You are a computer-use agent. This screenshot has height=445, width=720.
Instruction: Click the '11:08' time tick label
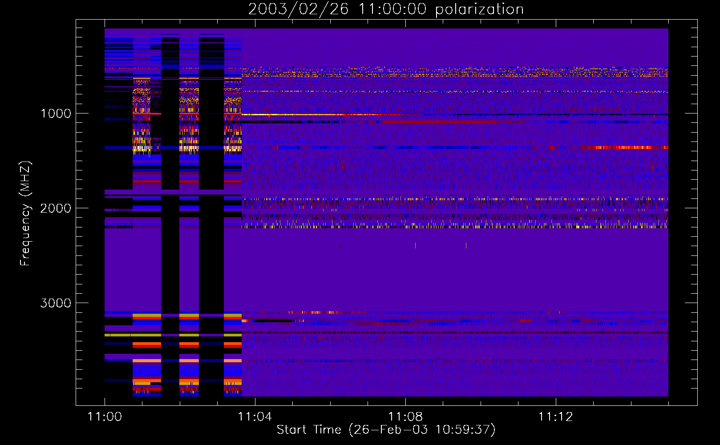point(405,417)
